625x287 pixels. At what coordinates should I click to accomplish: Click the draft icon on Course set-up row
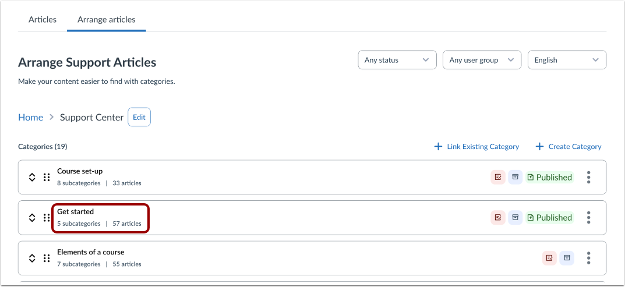click(498, 177)
